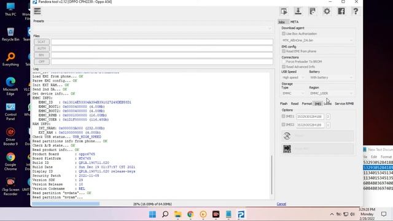Viewport: 393px width, 221px height.
Task: Select the Flash tab
Action: 284,104
